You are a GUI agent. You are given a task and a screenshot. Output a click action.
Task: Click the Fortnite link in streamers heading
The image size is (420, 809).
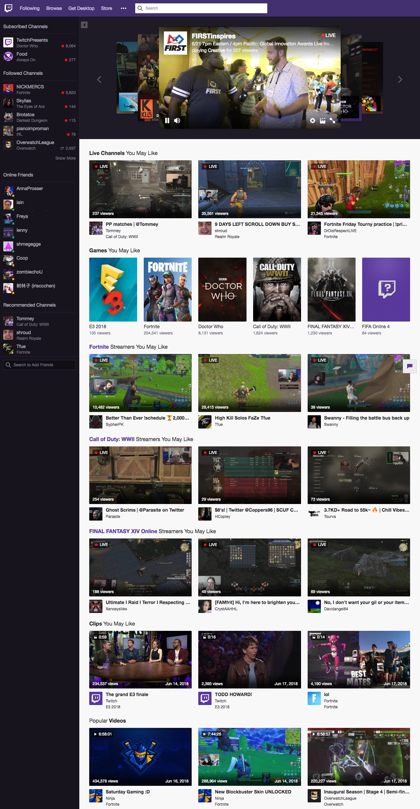tap(99, 347)
